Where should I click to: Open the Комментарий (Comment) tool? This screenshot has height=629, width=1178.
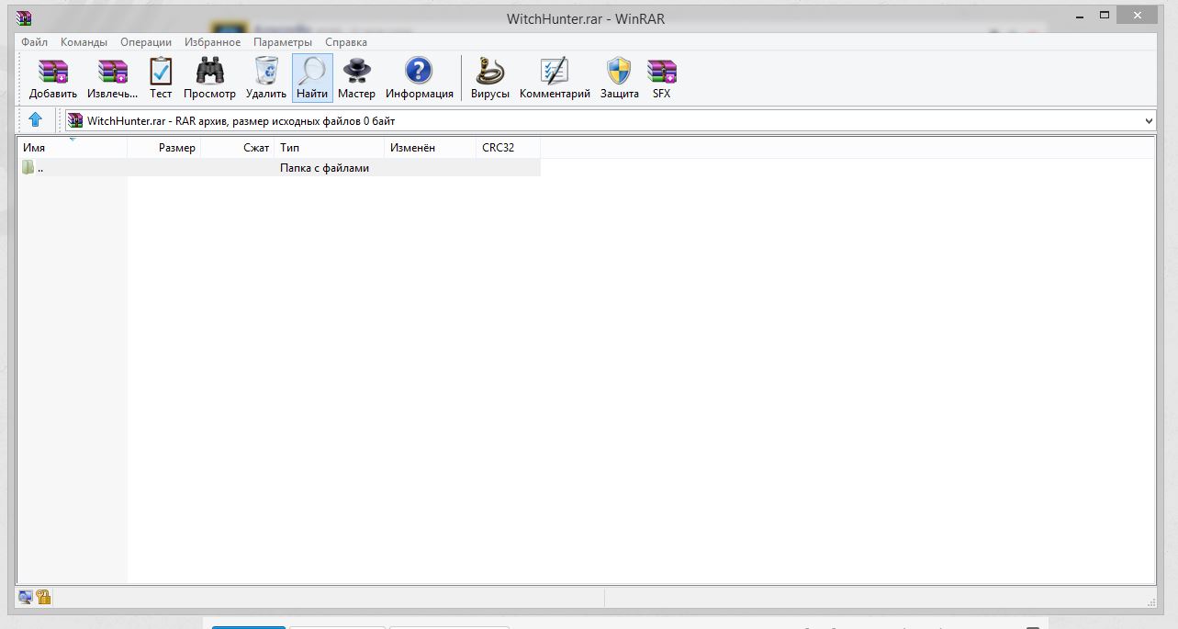[555, 78]
